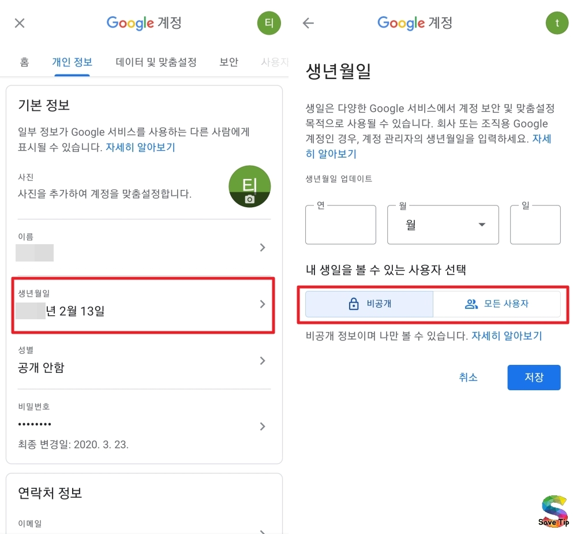Tap the 연락처 정보 heading
577x534 pixels.
click(x=50, y=493)
